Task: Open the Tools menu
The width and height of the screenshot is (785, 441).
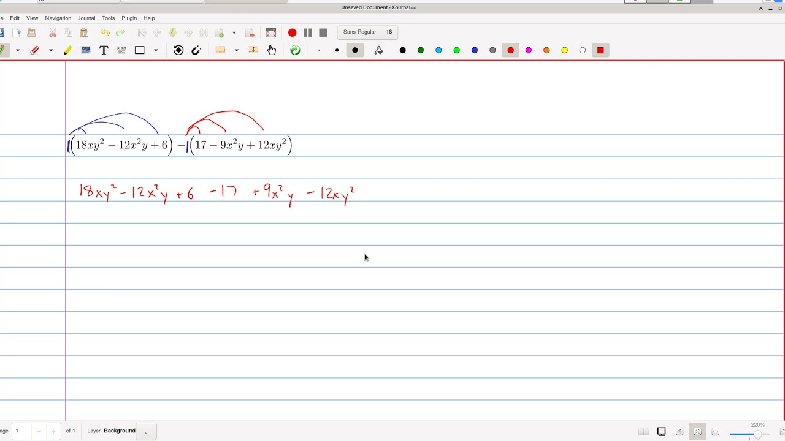Action: coord(109,18)
